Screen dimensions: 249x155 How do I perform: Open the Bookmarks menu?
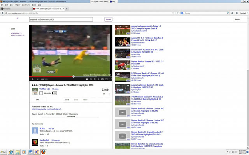26,5
